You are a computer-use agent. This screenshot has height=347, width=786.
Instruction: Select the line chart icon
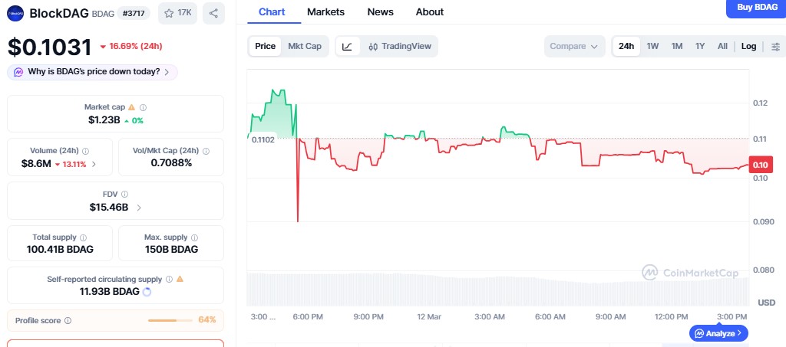(347, 46)
